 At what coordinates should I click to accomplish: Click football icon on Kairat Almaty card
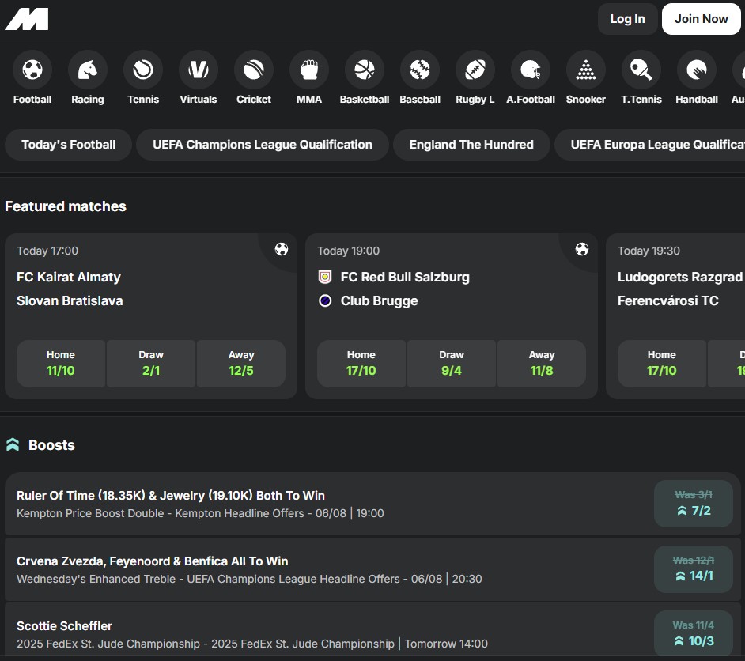click(x=282, y=249)
